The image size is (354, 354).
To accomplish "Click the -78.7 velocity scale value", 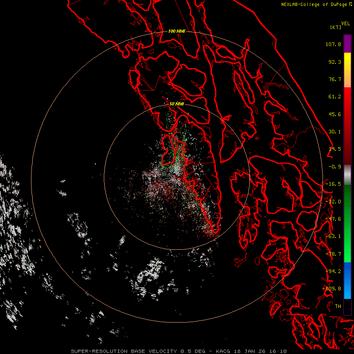I will coord(333,254).
